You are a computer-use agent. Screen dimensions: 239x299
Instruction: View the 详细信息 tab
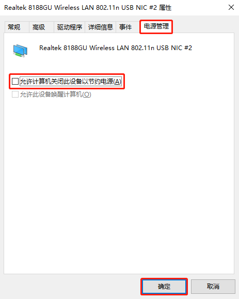[x=101, y=27]
